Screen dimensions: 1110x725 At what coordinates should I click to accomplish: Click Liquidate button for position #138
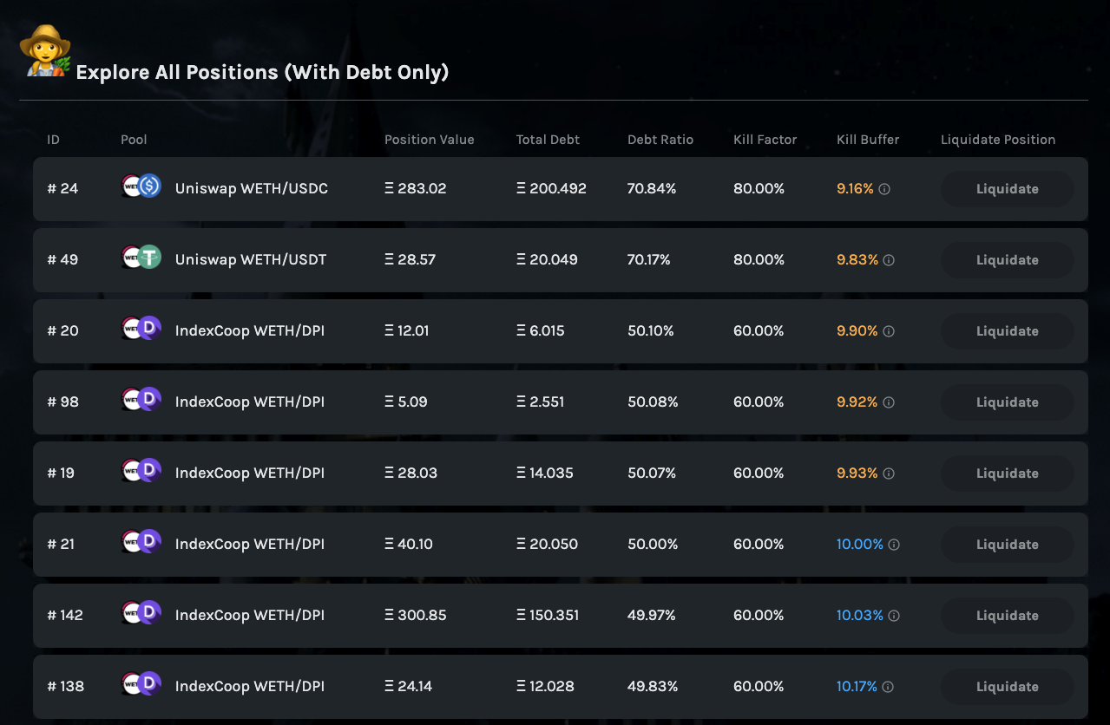(x=1008, y=687)
